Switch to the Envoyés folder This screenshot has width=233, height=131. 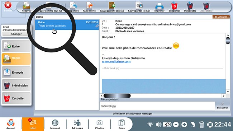(x=16, y=72)
